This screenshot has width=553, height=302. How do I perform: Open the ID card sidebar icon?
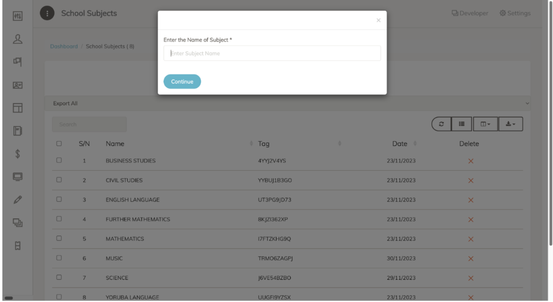coord(17,85)
